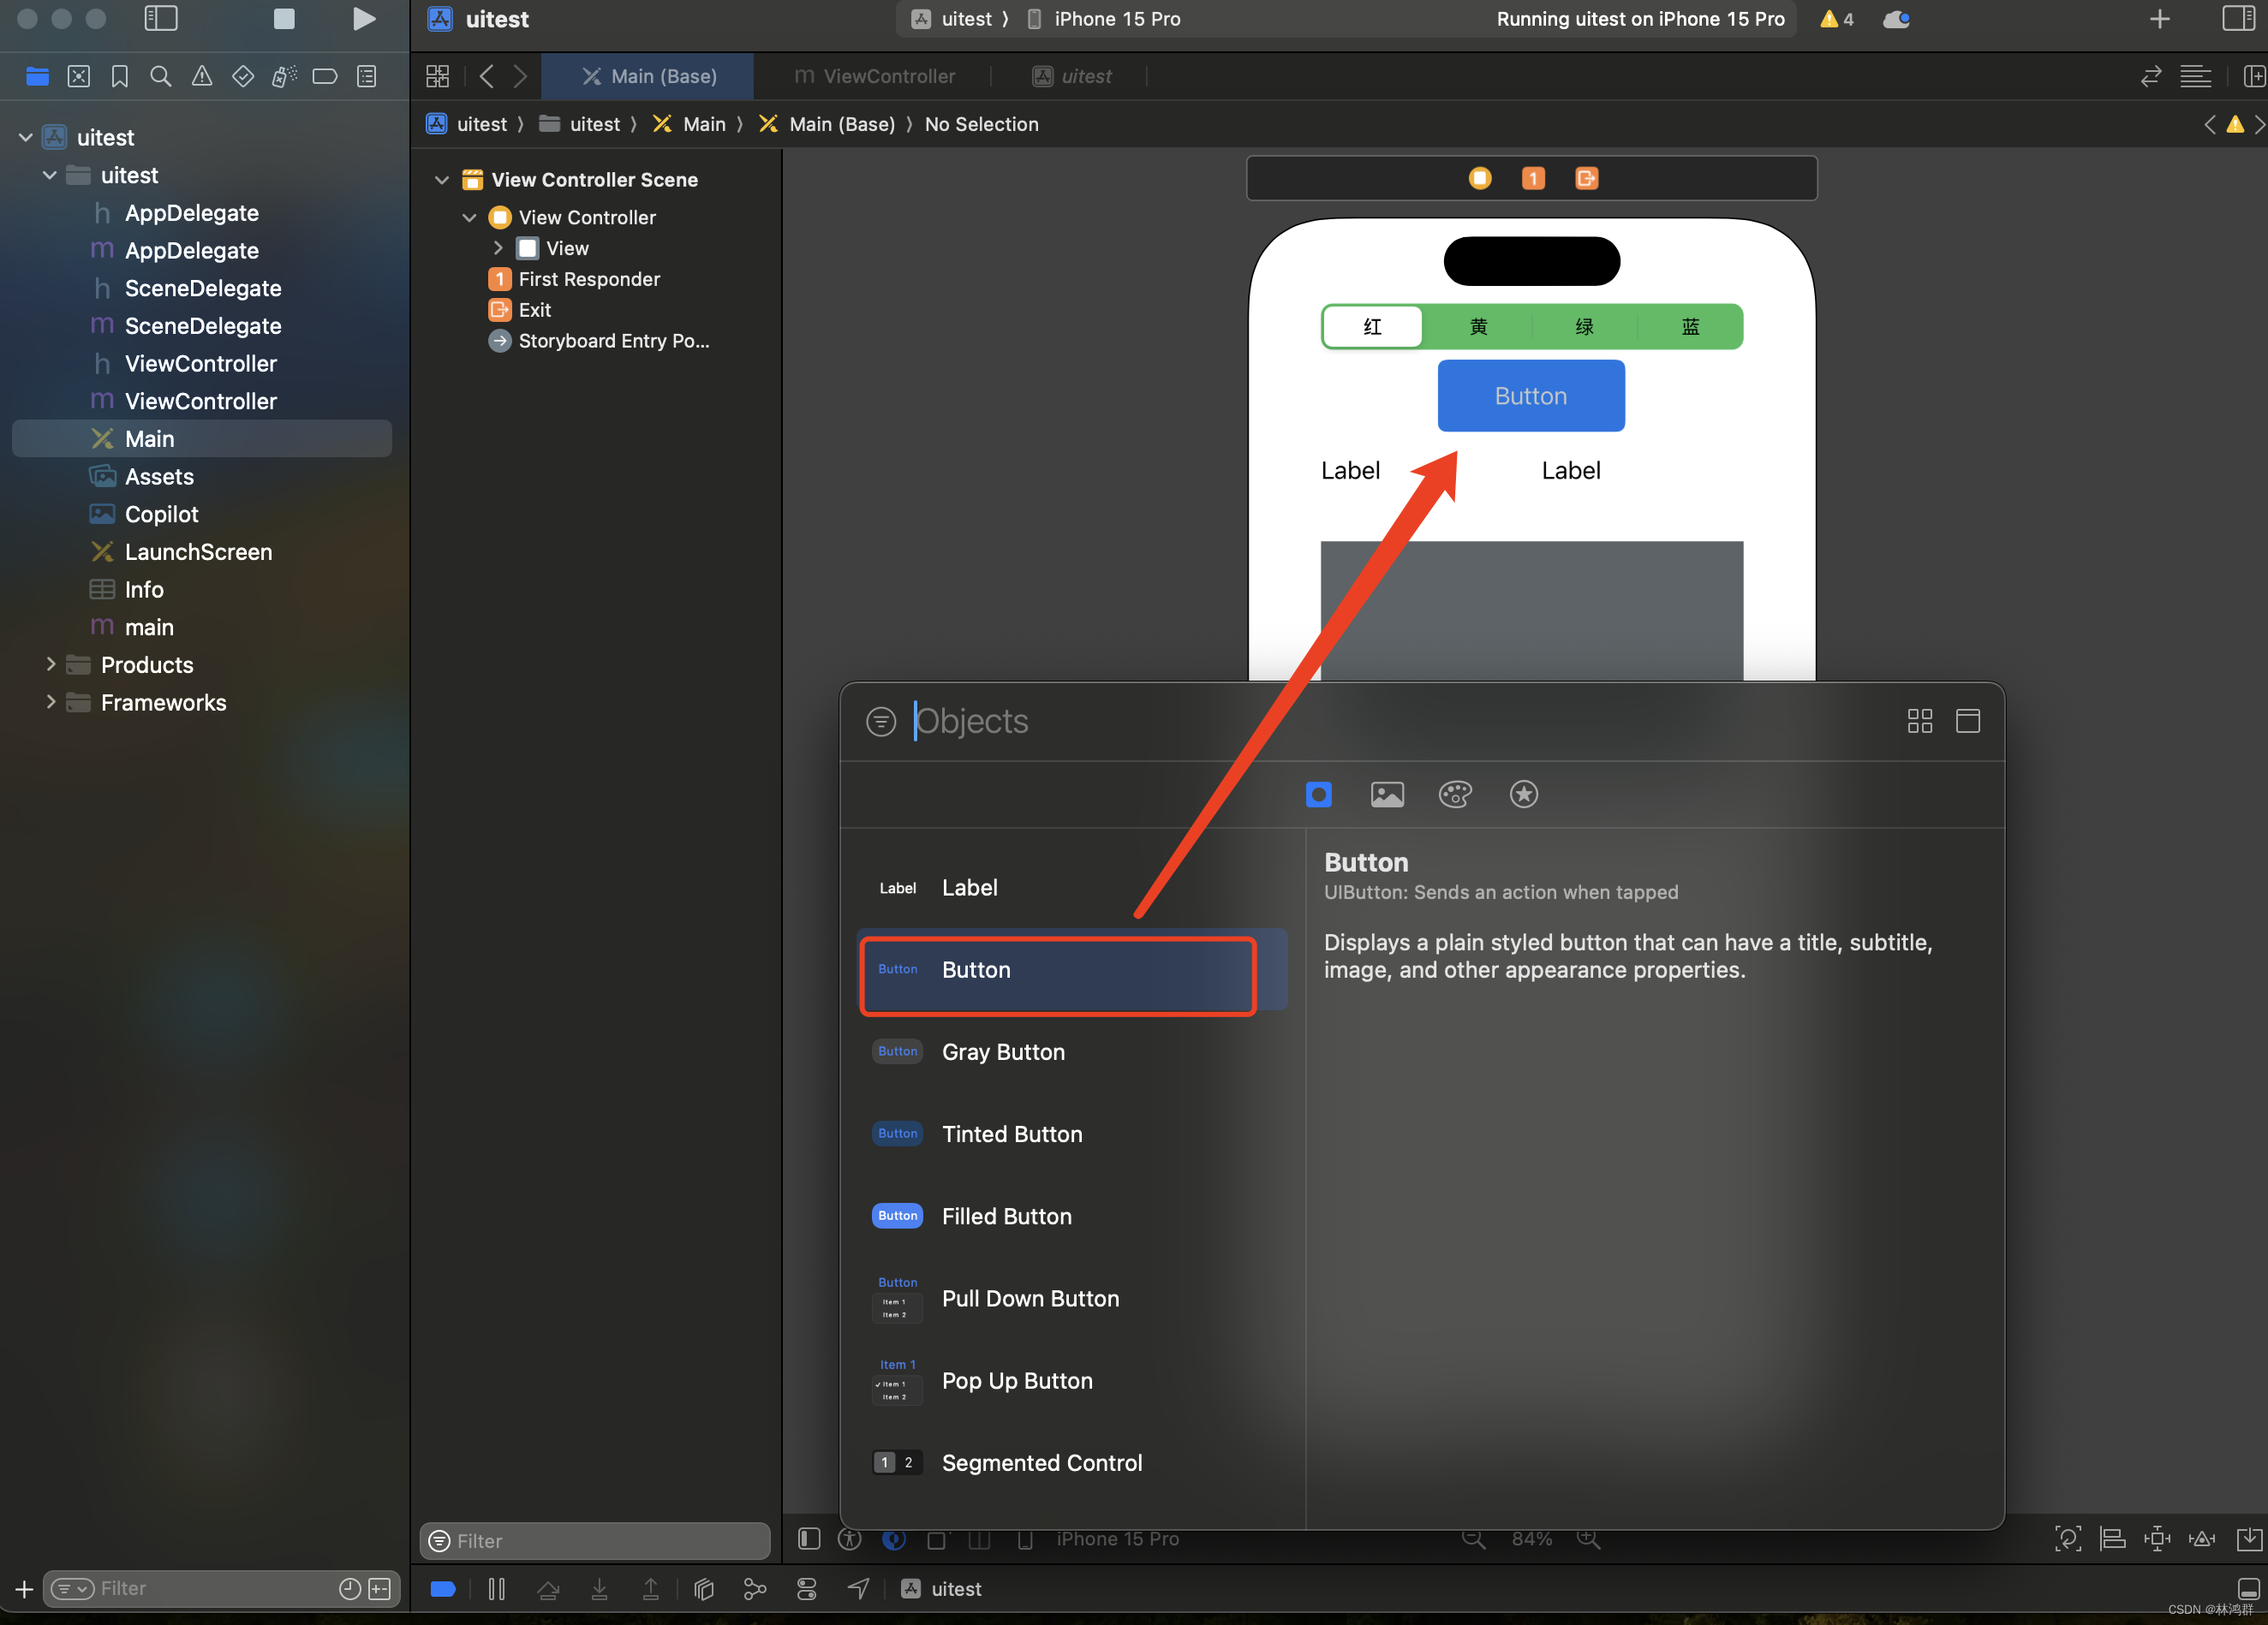Collapse the View Controller outline item
The width and height of the screenshot is (2268, 1625).
coord(469,217)
